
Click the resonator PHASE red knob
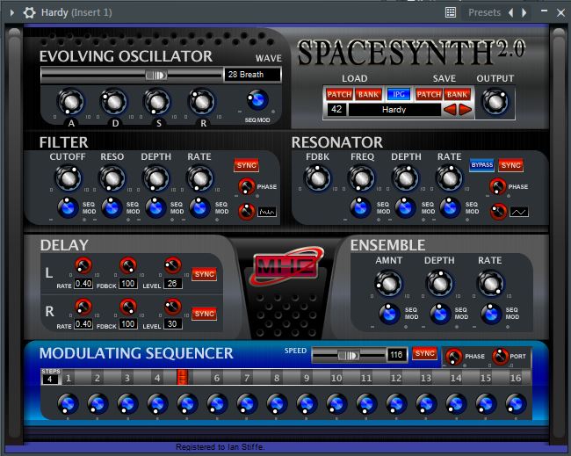point(497,186)
